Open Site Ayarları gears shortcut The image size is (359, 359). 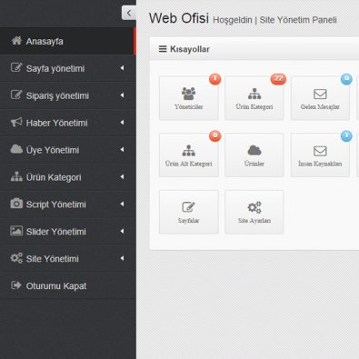(254, 212)
